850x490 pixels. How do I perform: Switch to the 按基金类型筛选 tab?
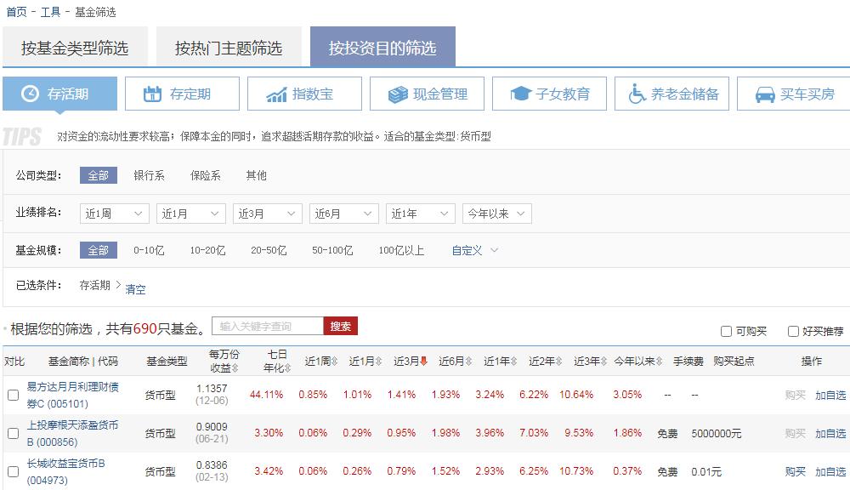point(76,47)
